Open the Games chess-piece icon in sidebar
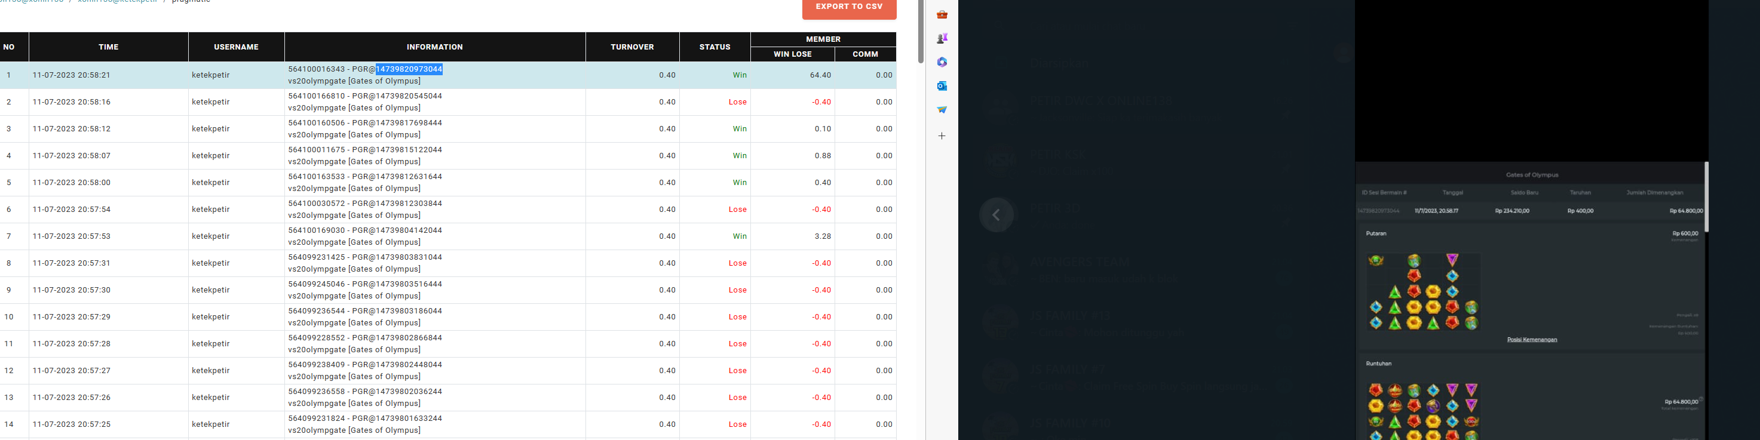The height and width of the screenshot is (440, 1760). coord(942,38)
